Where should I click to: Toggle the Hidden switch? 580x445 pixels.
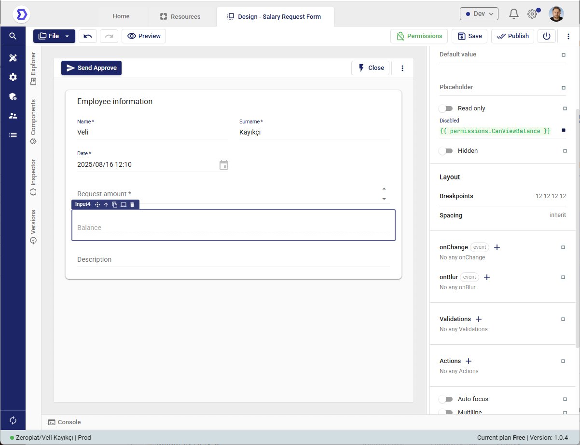[446, 151]
